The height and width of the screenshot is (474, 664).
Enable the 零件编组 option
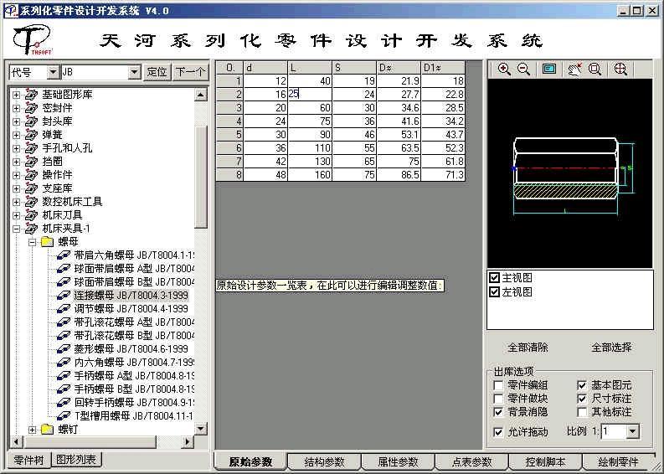[498, 385]
